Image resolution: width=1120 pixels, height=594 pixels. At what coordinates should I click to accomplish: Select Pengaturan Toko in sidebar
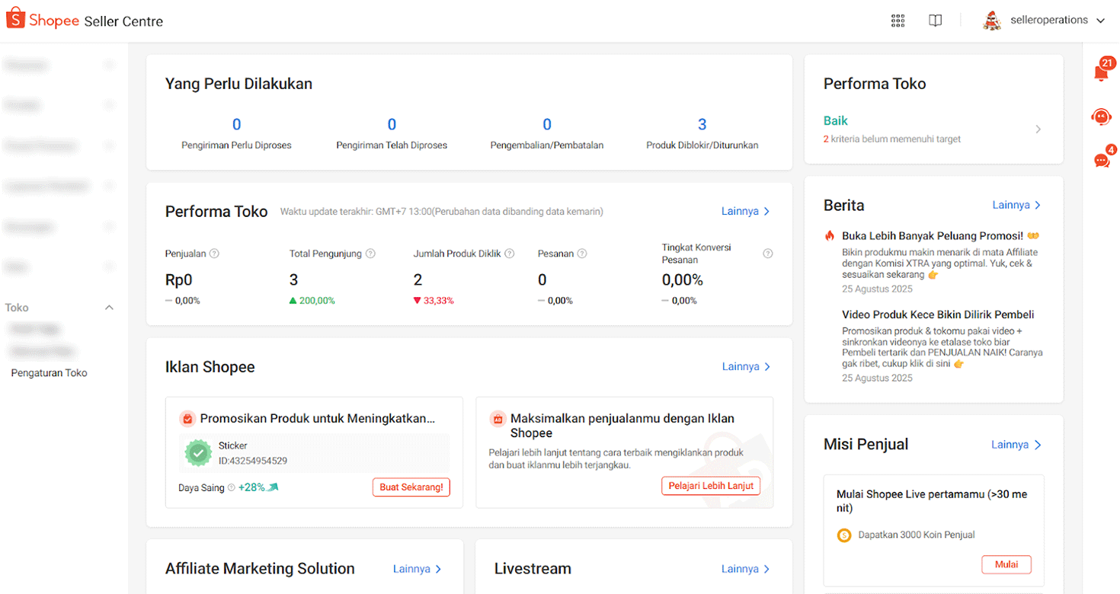(50, 373)
